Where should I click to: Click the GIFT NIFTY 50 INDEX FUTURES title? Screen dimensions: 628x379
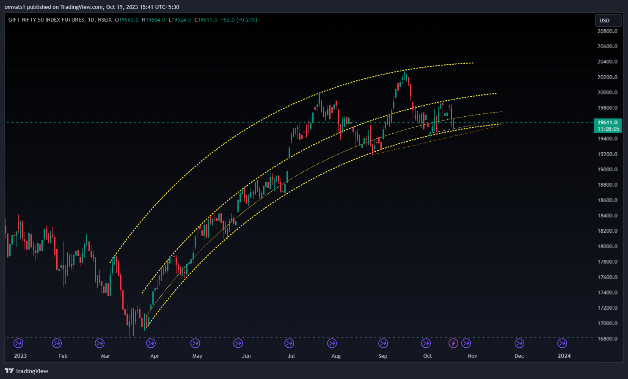coord(46,20)
